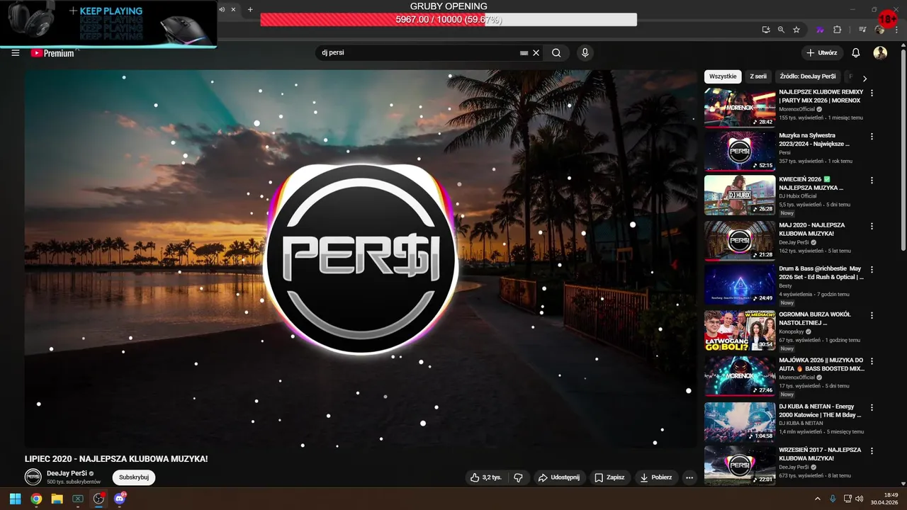
Task: Open options for Muzyka na Sylwestra video
Action: pyautogui.click(x=872, y=136)
